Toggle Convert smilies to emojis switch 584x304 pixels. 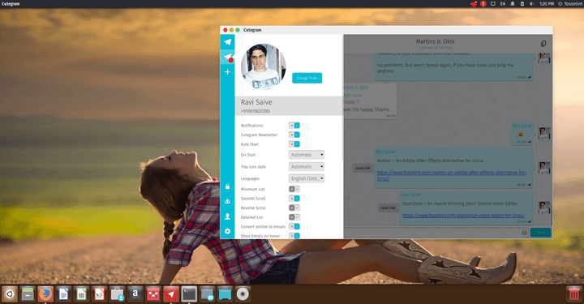pos(294,226)
